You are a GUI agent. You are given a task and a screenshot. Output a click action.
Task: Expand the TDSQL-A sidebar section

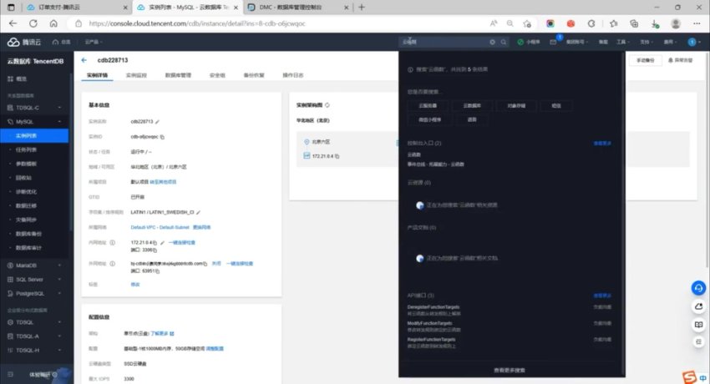pyautogui.click(x=34, y=336)
